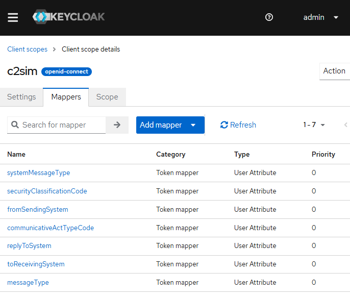Switch to the Scope tab
Screen dimensions: 350x297
(107, 97)
